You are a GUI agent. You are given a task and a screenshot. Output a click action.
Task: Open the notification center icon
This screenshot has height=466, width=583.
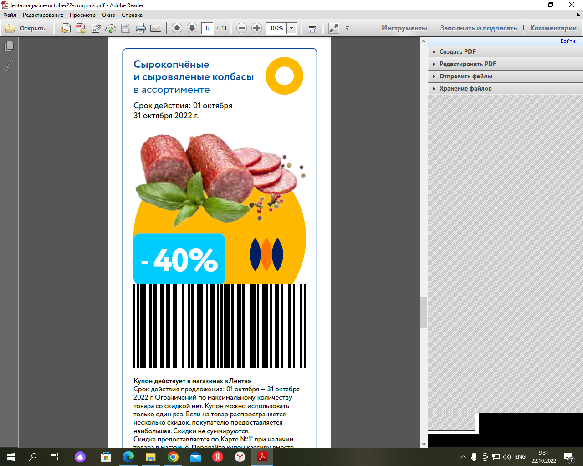[569, 457]
